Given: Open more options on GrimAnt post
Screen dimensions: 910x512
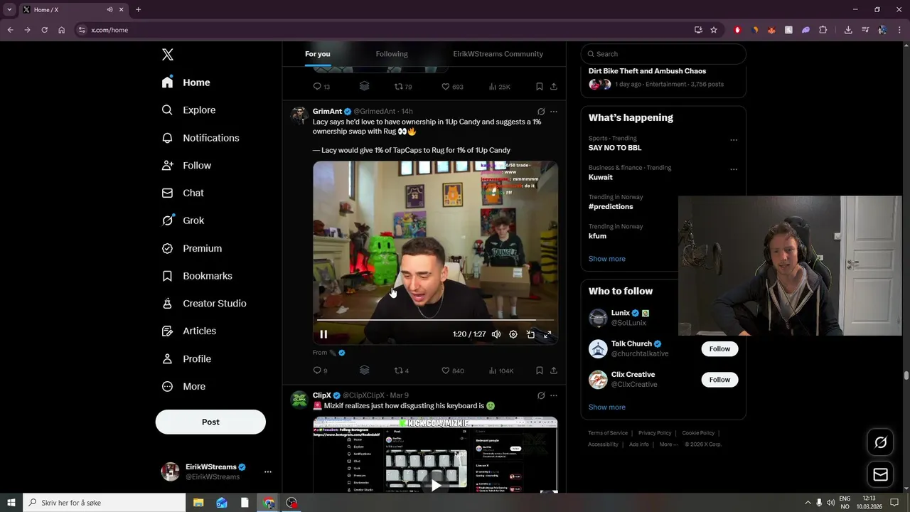Looking at the screenshot, I should click(x=554, y=112).
